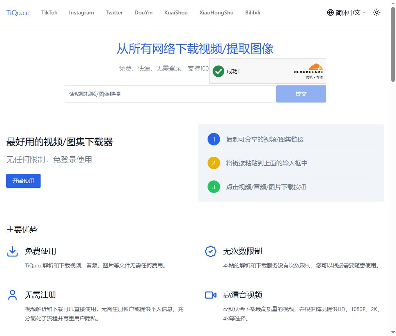Viewport: 396px width, 336px height.
Task: Click the download icon beside 免费使用
Action: coord(12,251)
